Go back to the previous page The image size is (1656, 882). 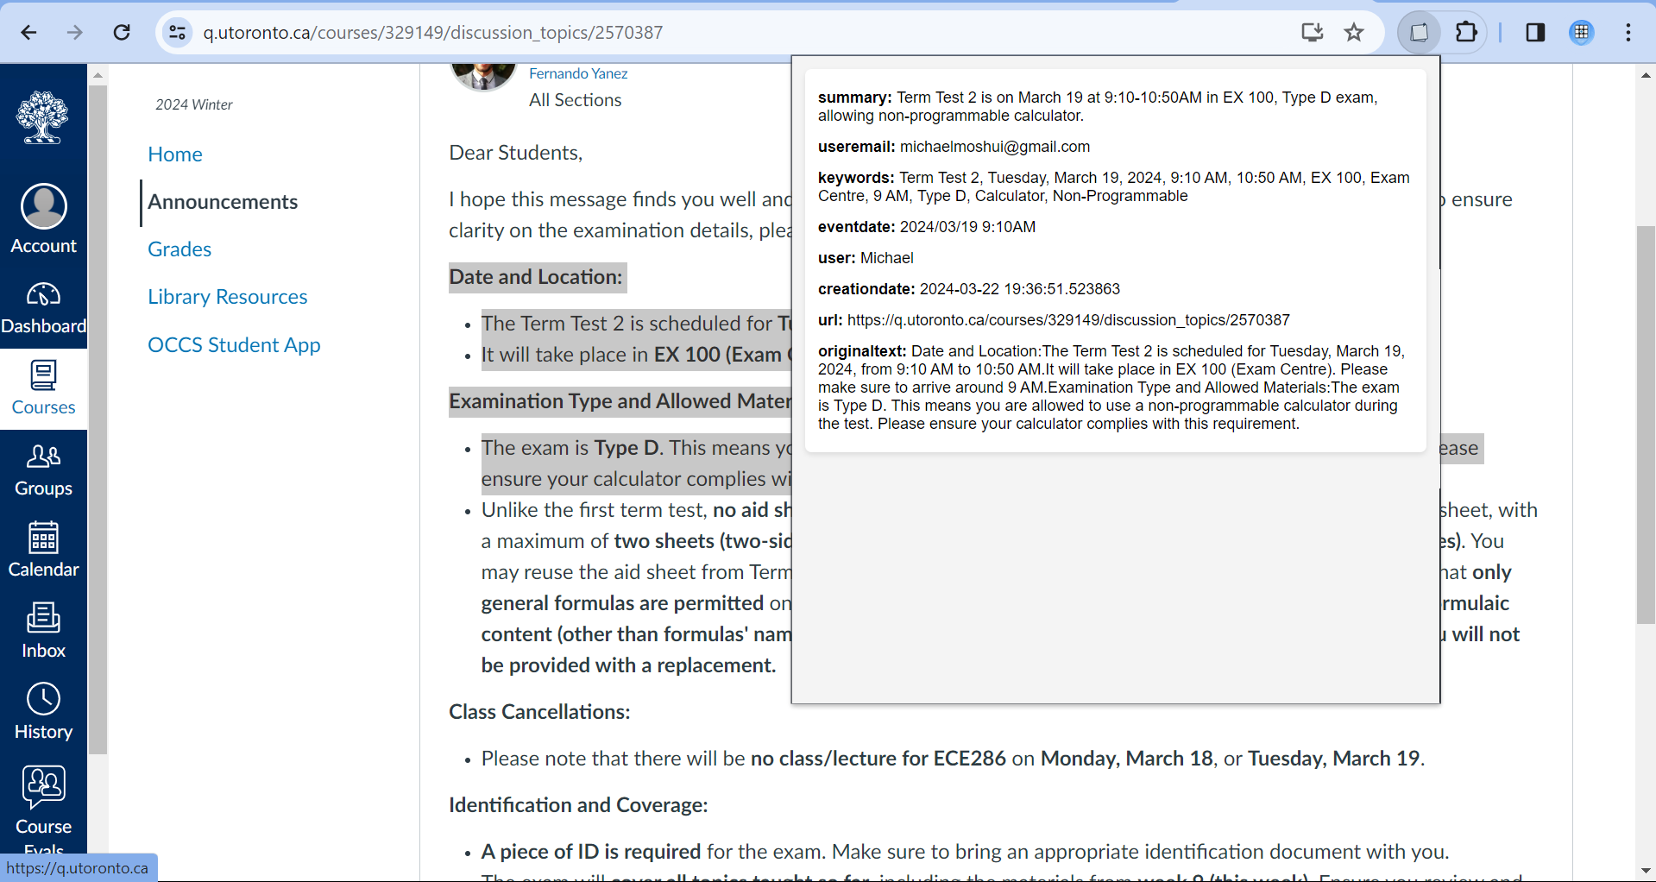[28, 33]
